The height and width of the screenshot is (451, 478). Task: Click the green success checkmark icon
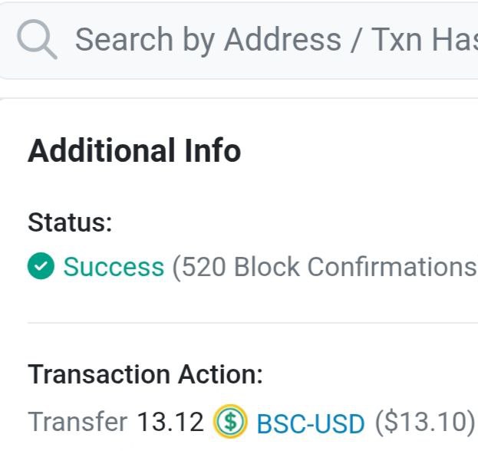41,267
